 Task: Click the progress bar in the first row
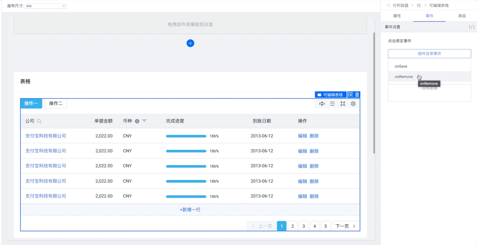click(x=186, y=136)
